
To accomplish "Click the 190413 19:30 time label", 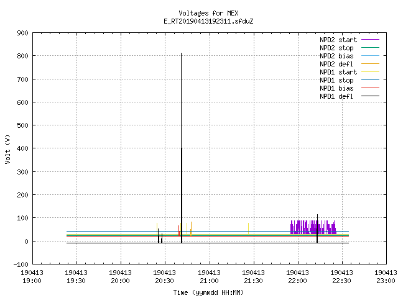I will [76, 277].
